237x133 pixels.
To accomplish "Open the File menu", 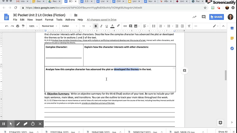I will point(15,20).
